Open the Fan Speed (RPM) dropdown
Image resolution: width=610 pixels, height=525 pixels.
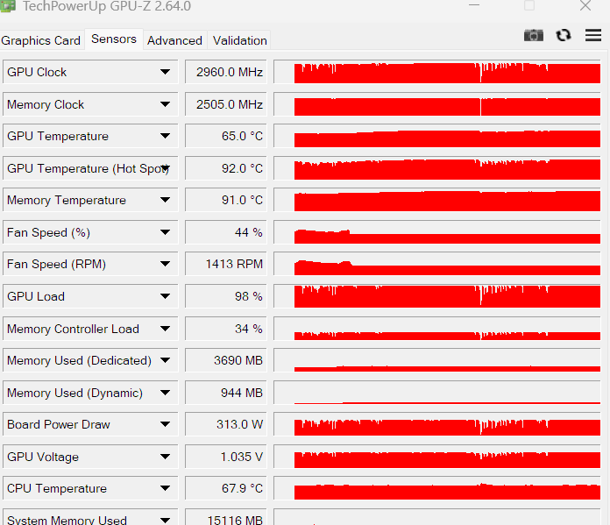click(x=165, y=264)
